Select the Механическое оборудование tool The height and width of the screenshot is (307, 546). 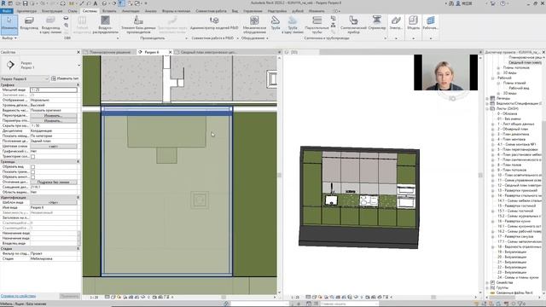tap(254, 24)
